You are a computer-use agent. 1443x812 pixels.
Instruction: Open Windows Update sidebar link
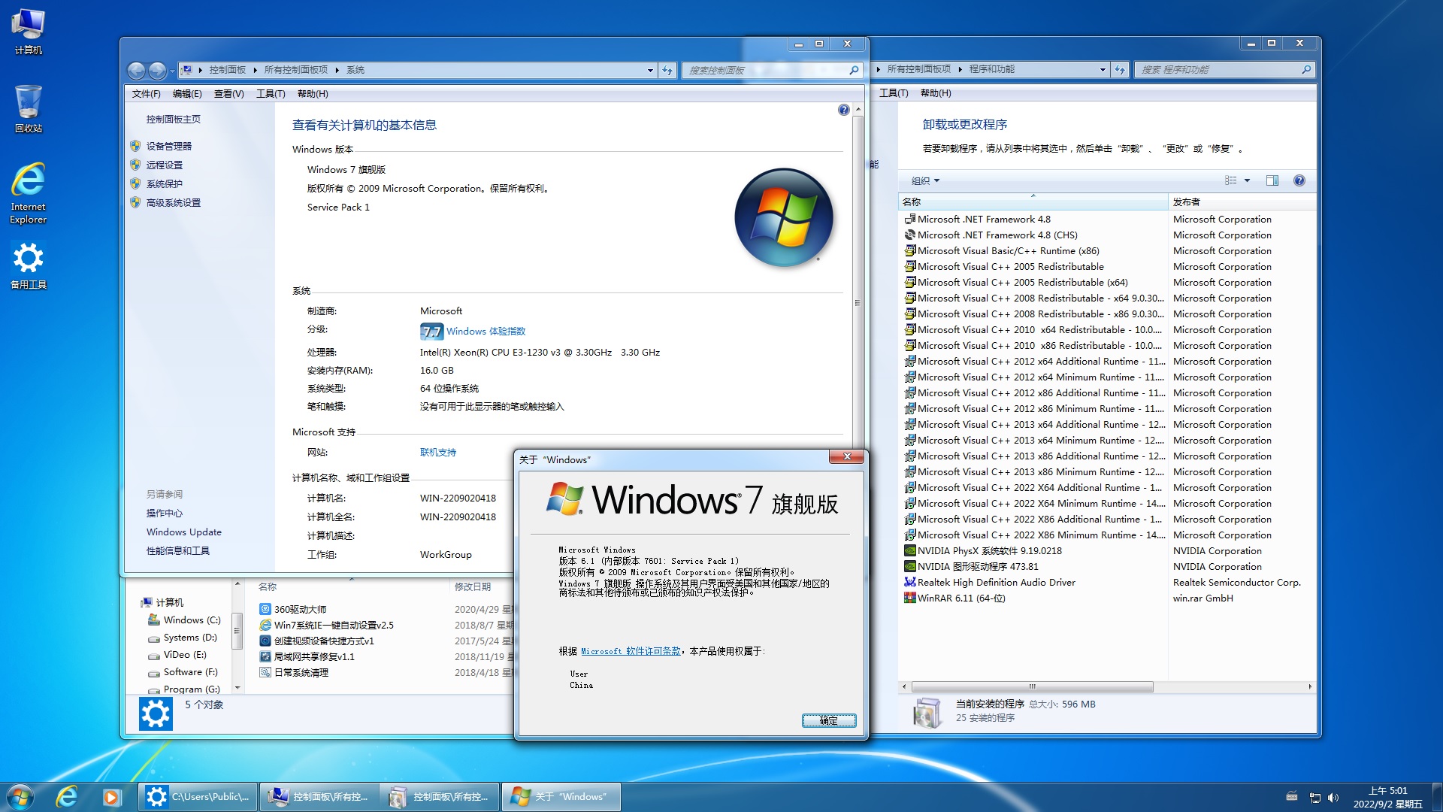click(183, 532)
